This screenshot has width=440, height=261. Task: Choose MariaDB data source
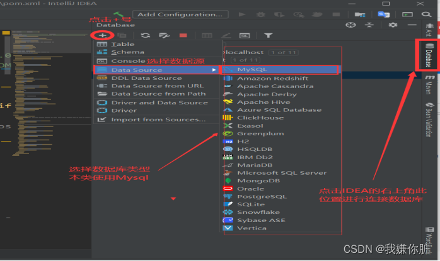tap(281, 165)
